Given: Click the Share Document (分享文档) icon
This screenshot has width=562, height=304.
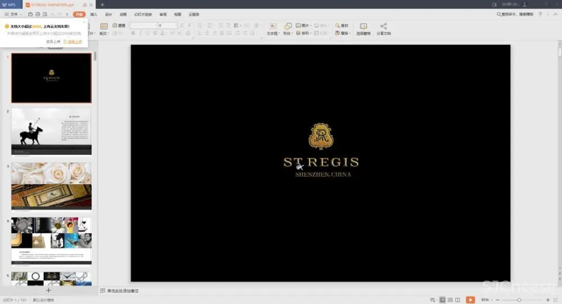Looking at the screenshot, I should (x=383, y=26).
